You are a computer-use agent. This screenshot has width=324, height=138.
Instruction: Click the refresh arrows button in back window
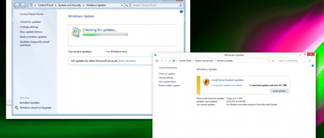click(127, 5)
